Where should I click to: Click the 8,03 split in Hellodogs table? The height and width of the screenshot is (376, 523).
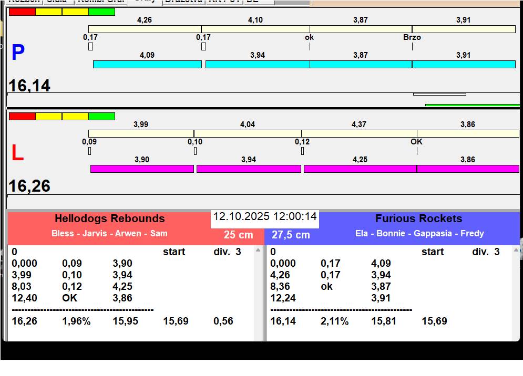click(x=22, y=287)
